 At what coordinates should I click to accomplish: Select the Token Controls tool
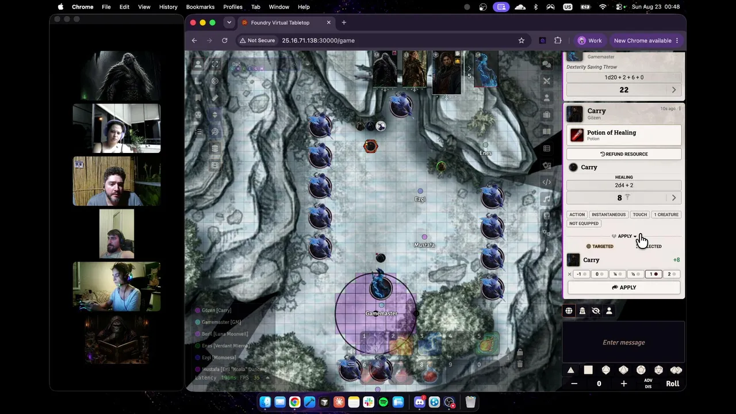point(198,64)
